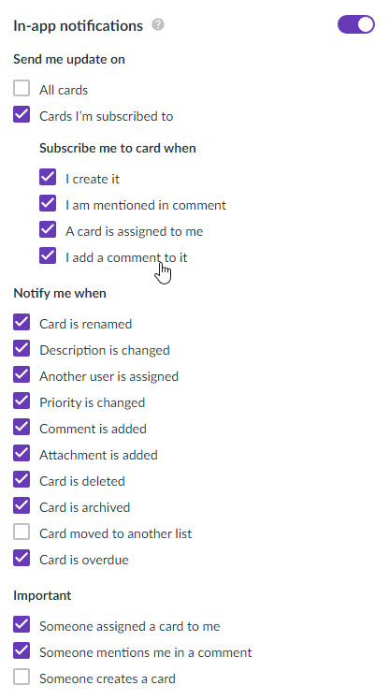Viewport: 389px width, 700px height.
Task: Uncheck Card is renamed notification
Action: coord(22,322)
